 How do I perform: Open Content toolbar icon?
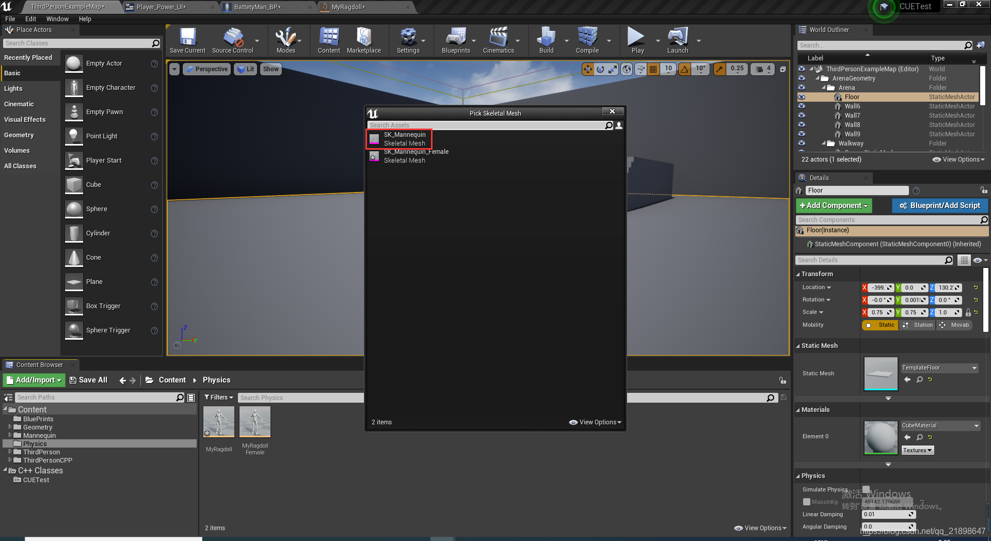tap(329, 40)
